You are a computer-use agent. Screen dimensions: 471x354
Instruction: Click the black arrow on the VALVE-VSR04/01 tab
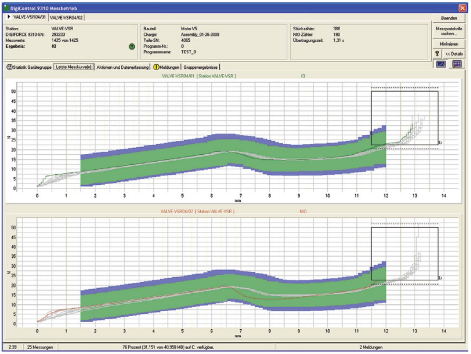[9, 17]
